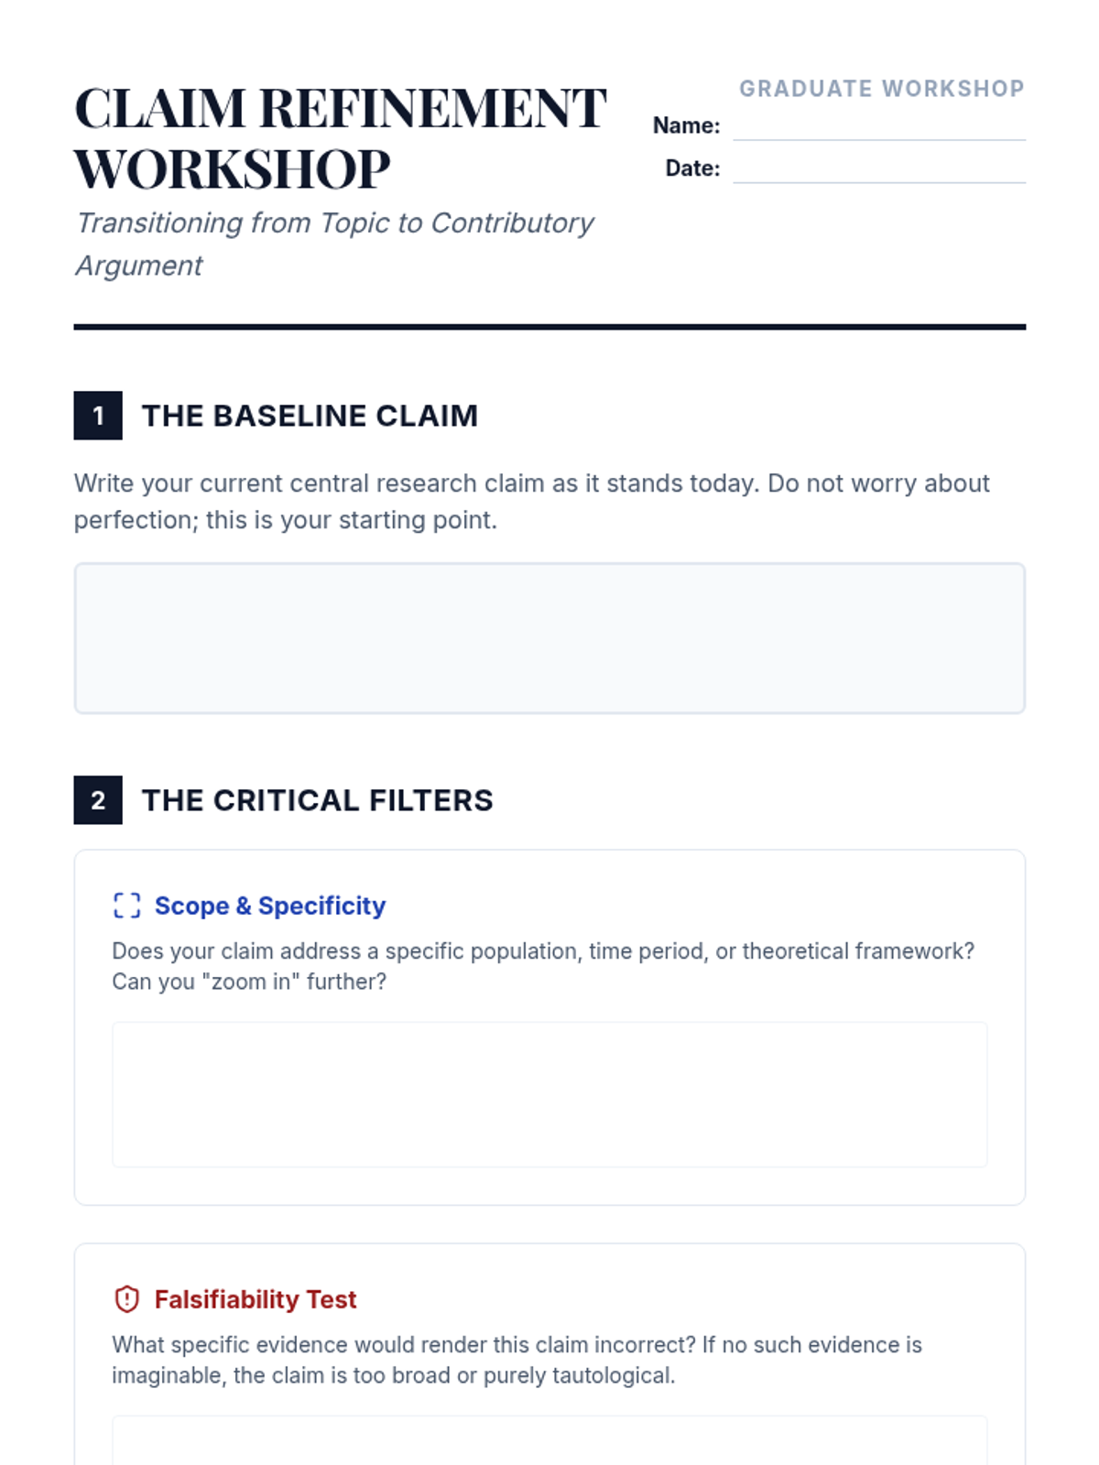1099x1465 pixels.
Task: Click the baseline claim instruction paragraph
Action: pyautogui.click(x=531, y=501)
